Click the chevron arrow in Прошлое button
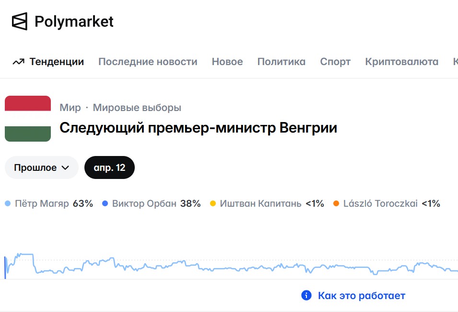This screenshot has height=312, width=458. tap(65, 168)
